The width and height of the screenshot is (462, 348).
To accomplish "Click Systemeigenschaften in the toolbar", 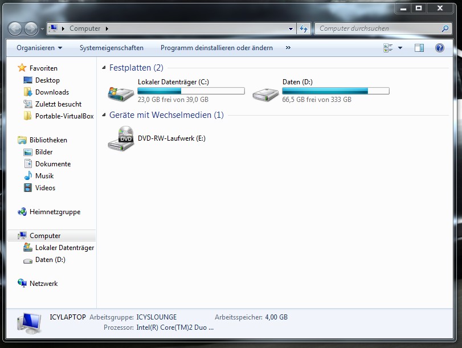I will pos(112,48).
